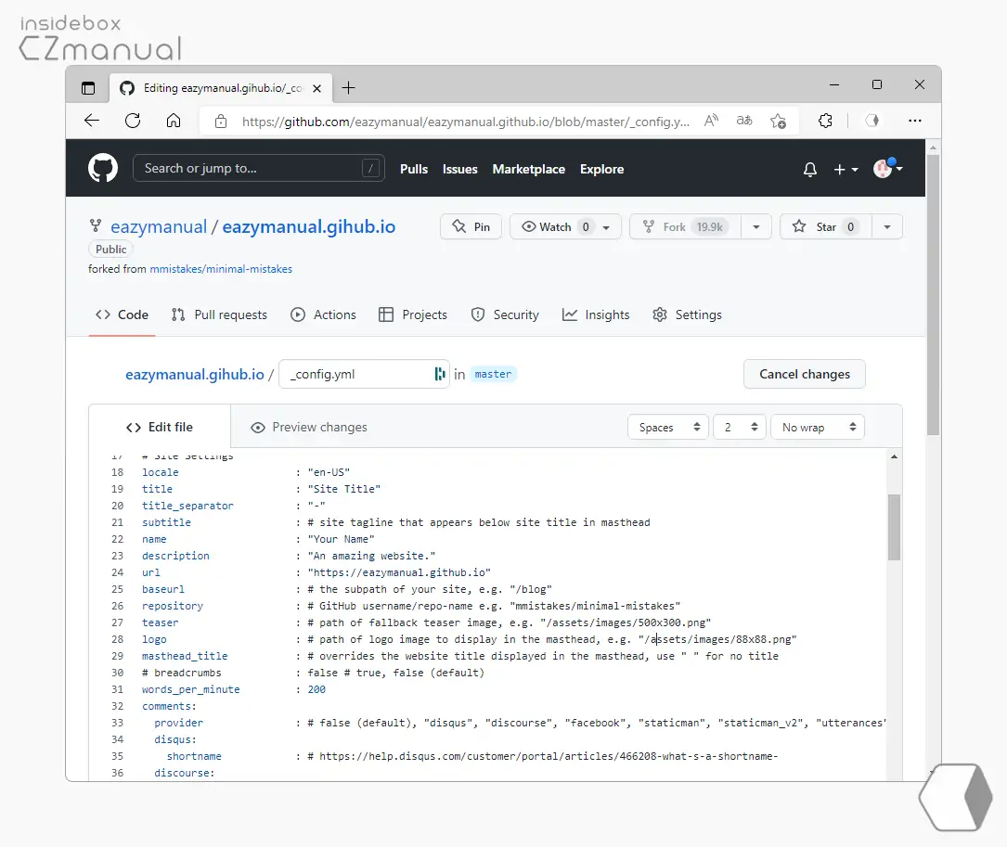Click the icon inside filename field
Screen dimensions: 1007x847
[439, 374]
